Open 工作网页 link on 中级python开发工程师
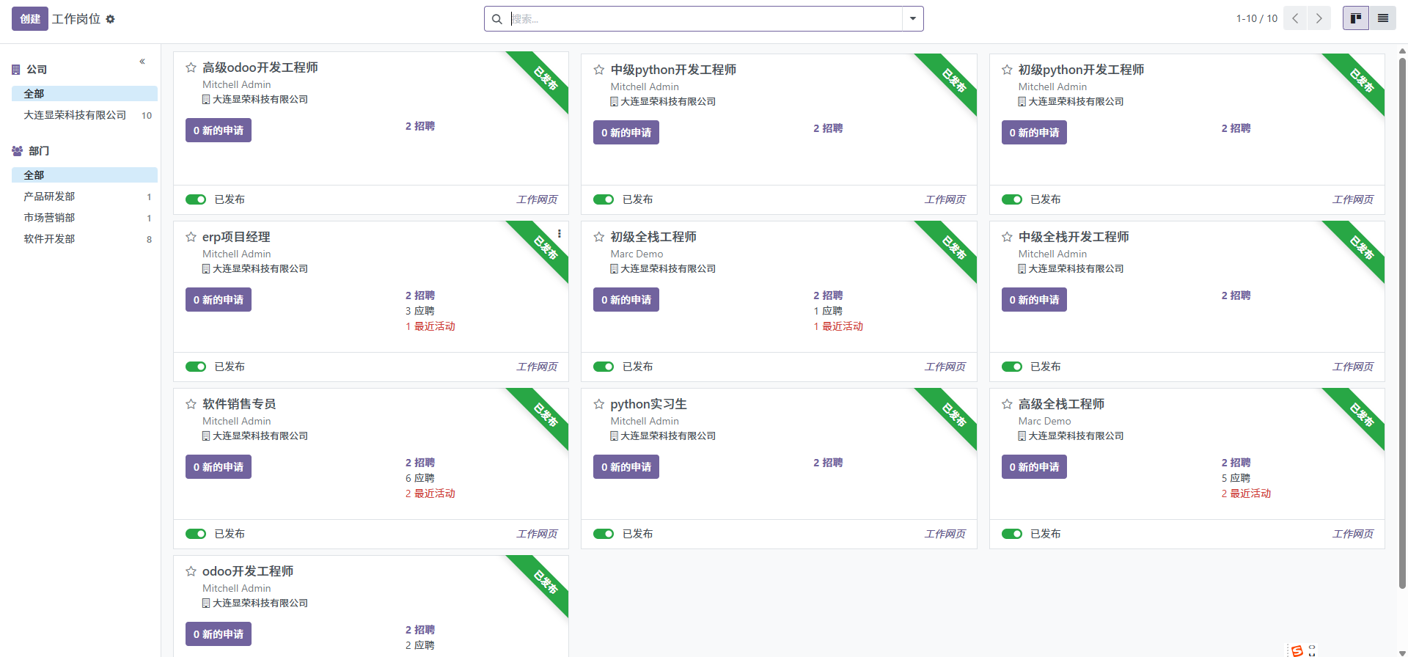1408x657 pixels. (945, 199)
